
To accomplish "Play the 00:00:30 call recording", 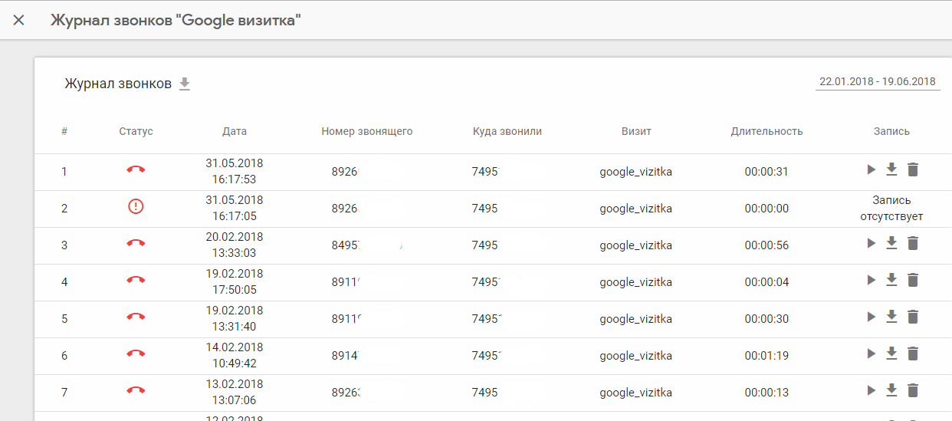I will point(871,317).
